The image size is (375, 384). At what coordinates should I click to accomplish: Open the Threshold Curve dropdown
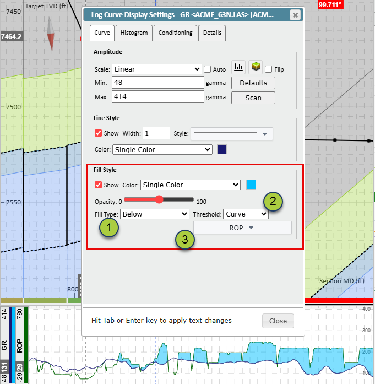pos(246,214)
